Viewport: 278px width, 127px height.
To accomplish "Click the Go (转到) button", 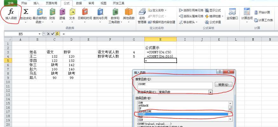I will [223, 84].
